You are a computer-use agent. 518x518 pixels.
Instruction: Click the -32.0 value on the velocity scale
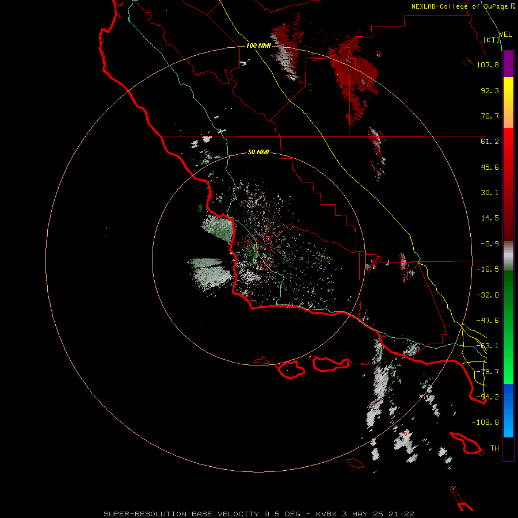click(x=487, y=295)
